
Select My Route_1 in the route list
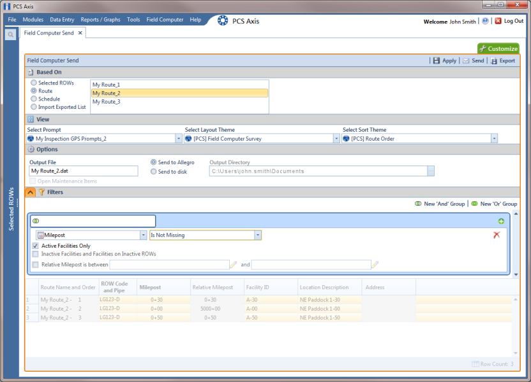coord(179,85)
